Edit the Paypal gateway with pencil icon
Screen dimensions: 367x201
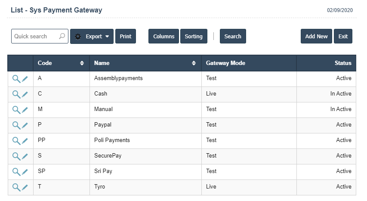click(25, 125)
